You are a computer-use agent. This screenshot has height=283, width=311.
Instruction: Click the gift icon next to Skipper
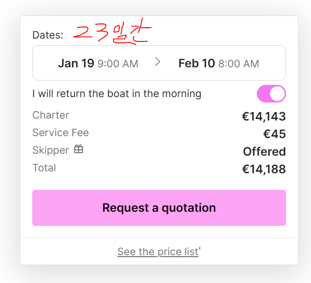coord(79,149)
